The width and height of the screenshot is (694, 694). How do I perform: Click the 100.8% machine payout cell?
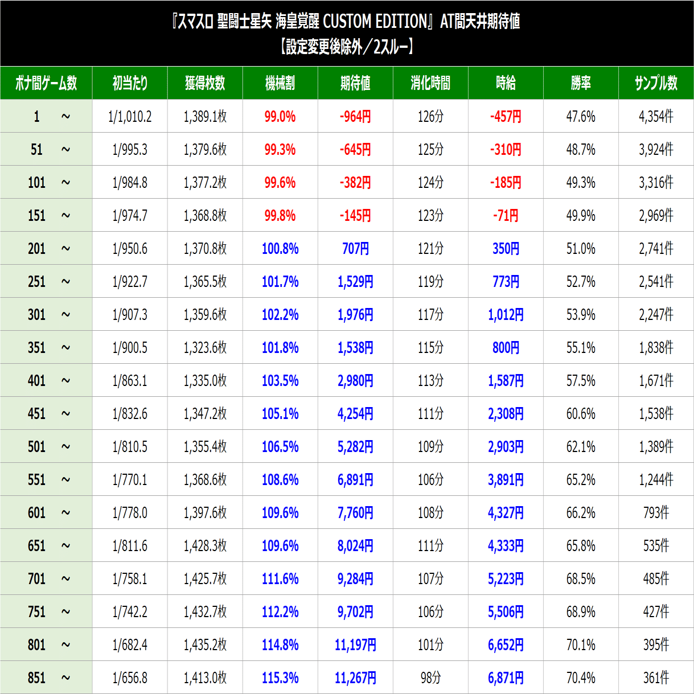(280, 249)
